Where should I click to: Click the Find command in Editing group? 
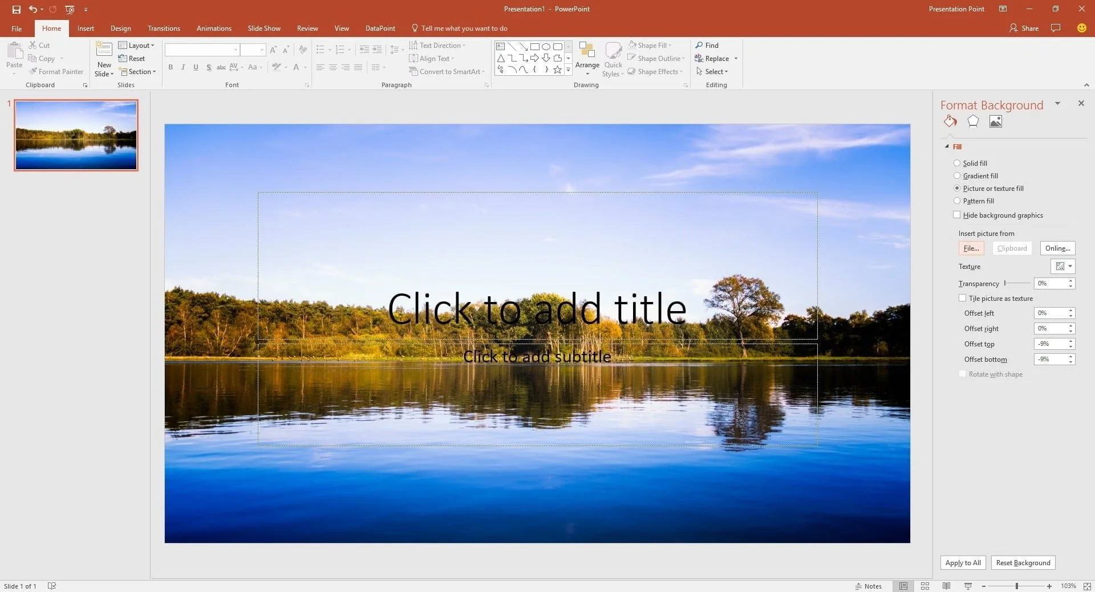(x=708, y=45)
